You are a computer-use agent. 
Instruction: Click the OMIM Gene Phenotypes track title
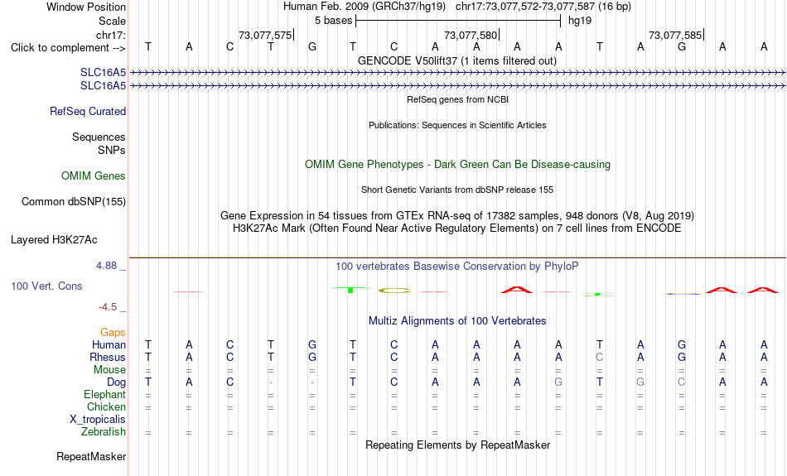(458, 165)
